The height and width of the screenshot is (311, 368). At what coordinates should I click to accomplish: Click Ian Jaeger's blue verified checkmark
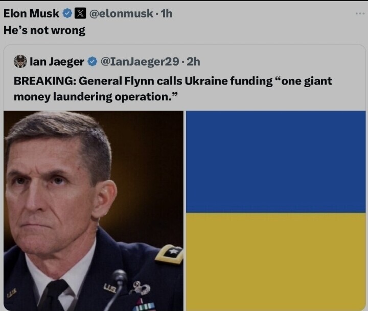(x=93, y=61)
